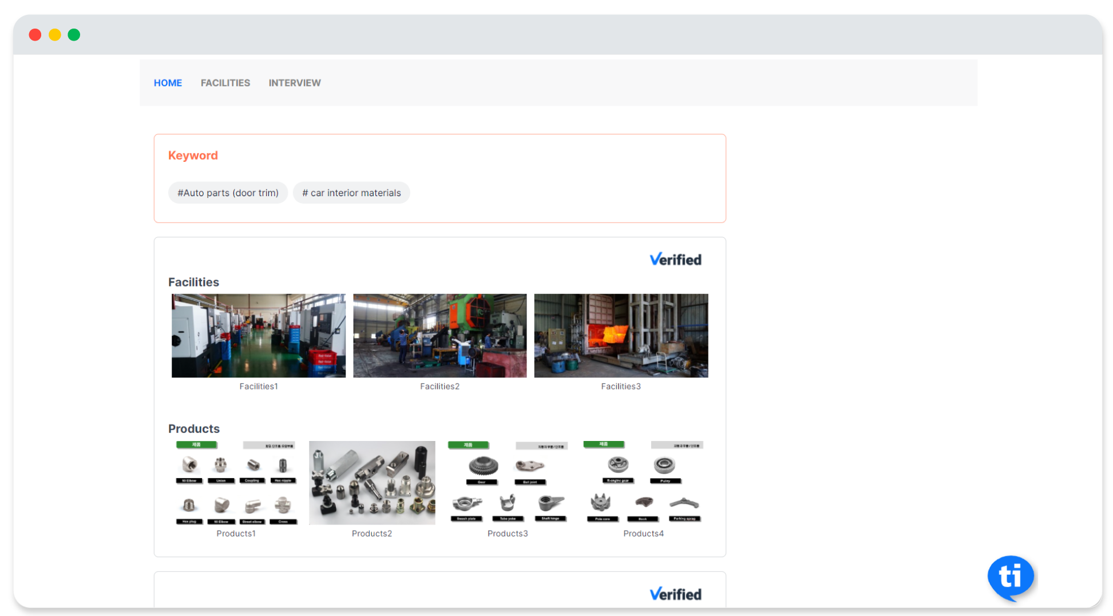Open the ti chat bubble icon
Image resolution: width=1113 pixels, height=616 pixels.
[1011, 577]
